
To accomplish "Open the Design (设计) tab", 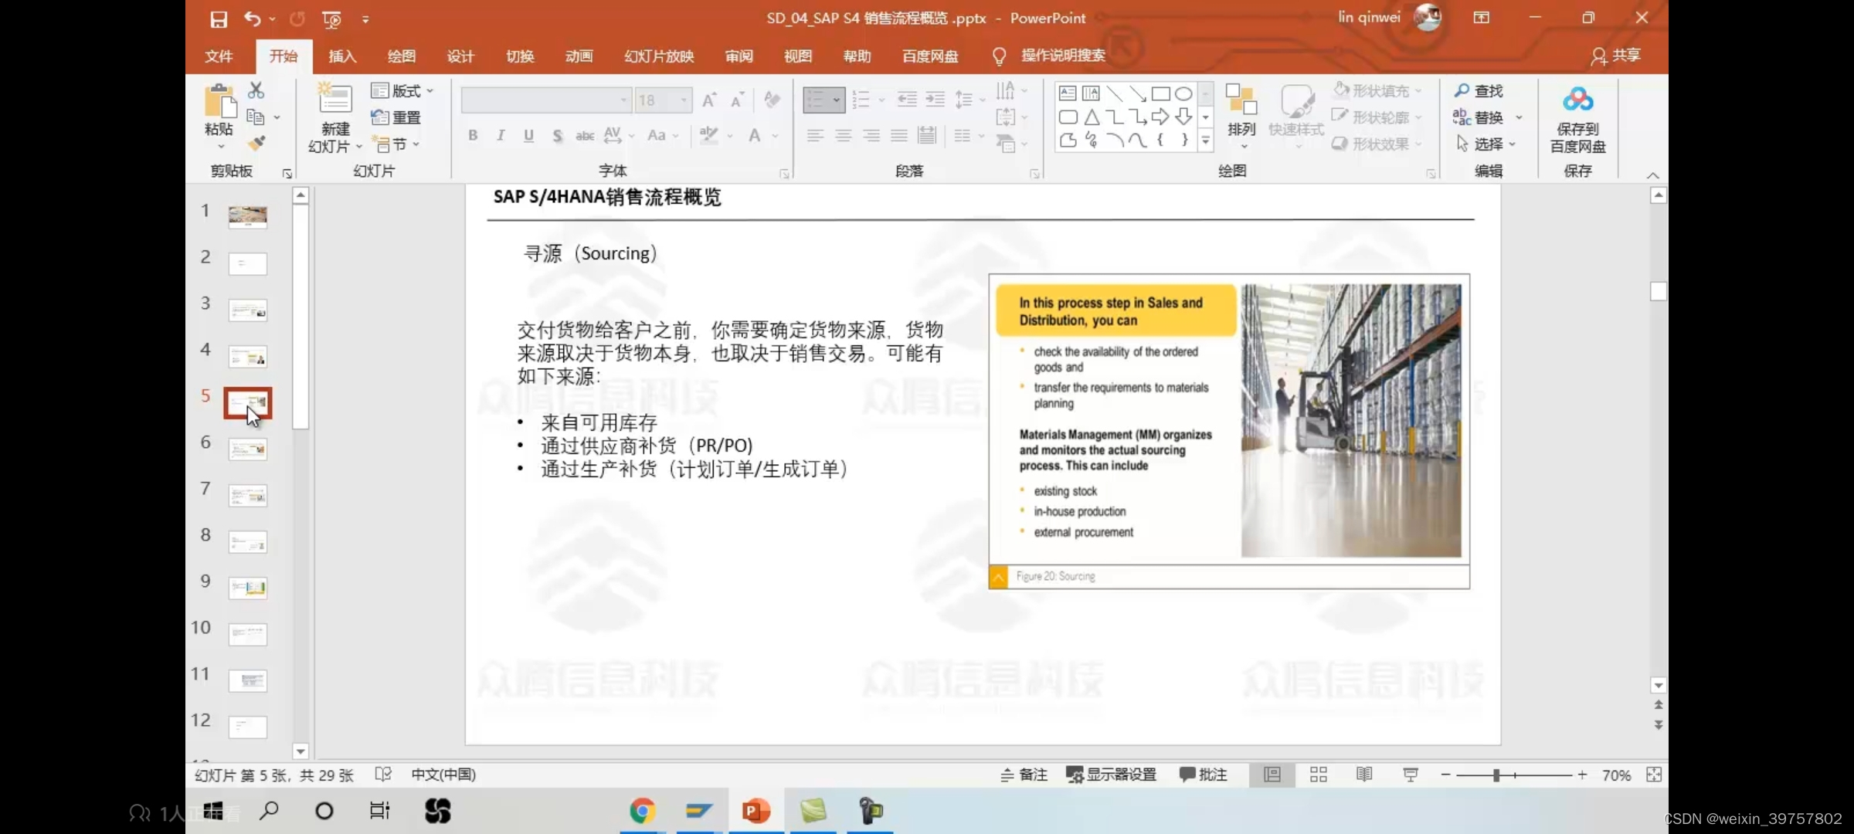I will pos(460,56).
